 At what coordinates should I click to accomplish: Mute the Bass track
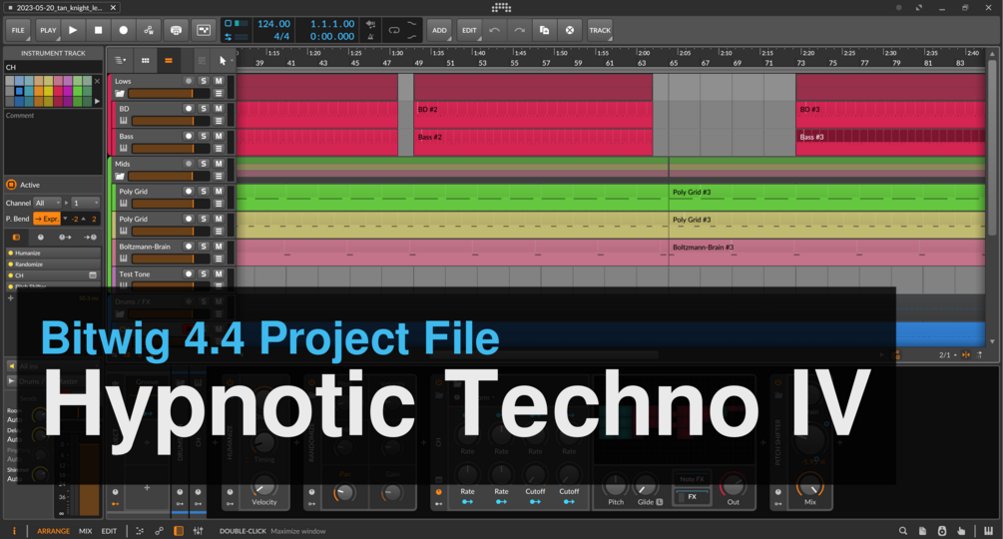coord(219,136)
